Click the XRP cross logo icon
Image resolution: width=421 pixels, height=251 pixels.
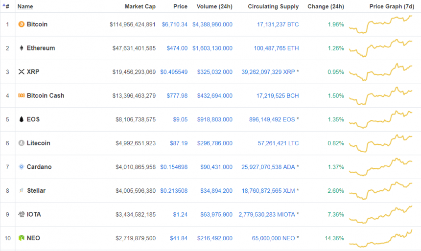22,71
